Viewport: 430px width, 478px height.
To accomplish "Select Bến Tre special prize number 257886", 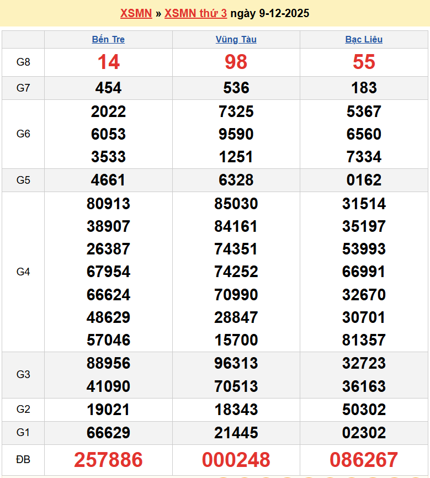I will 108,460.
